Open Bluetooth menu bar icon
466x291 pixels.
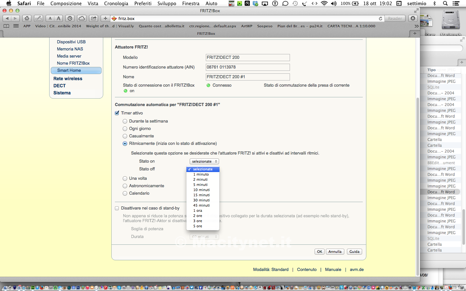coord(435,4)
